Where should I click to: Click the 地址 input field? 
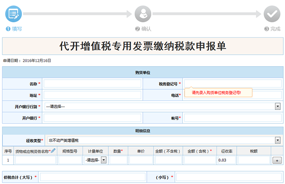(93, 95)
